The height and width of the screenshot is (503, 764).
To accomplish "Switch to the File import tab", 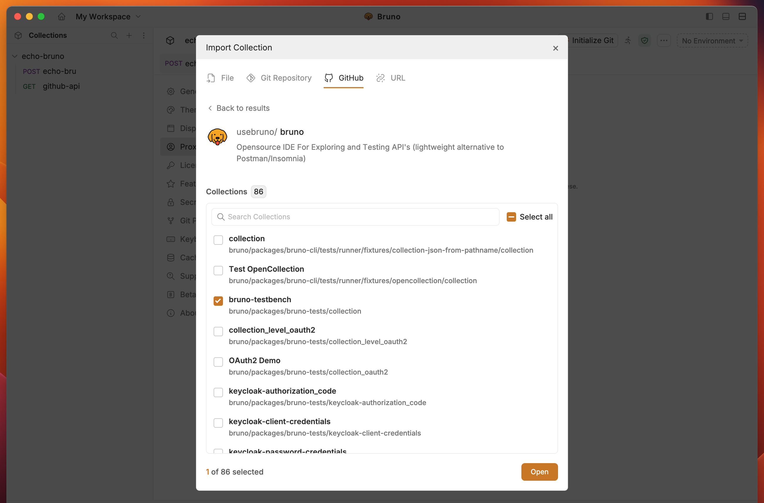I will pyautogui.click(x=220, y=78).
